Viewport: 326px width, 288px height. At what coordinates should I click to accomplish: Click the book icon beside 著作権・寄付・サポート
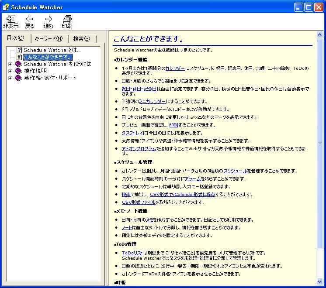click(x=18, y=78)
